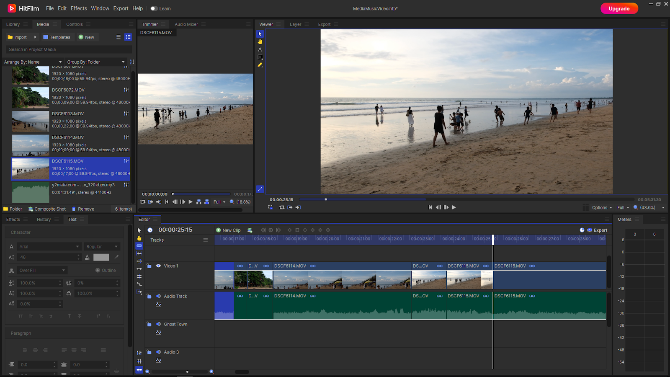The height and width of the screenshot is (377, 670).
Task: Lock the Audio 3 track
Action: point(149,352)
